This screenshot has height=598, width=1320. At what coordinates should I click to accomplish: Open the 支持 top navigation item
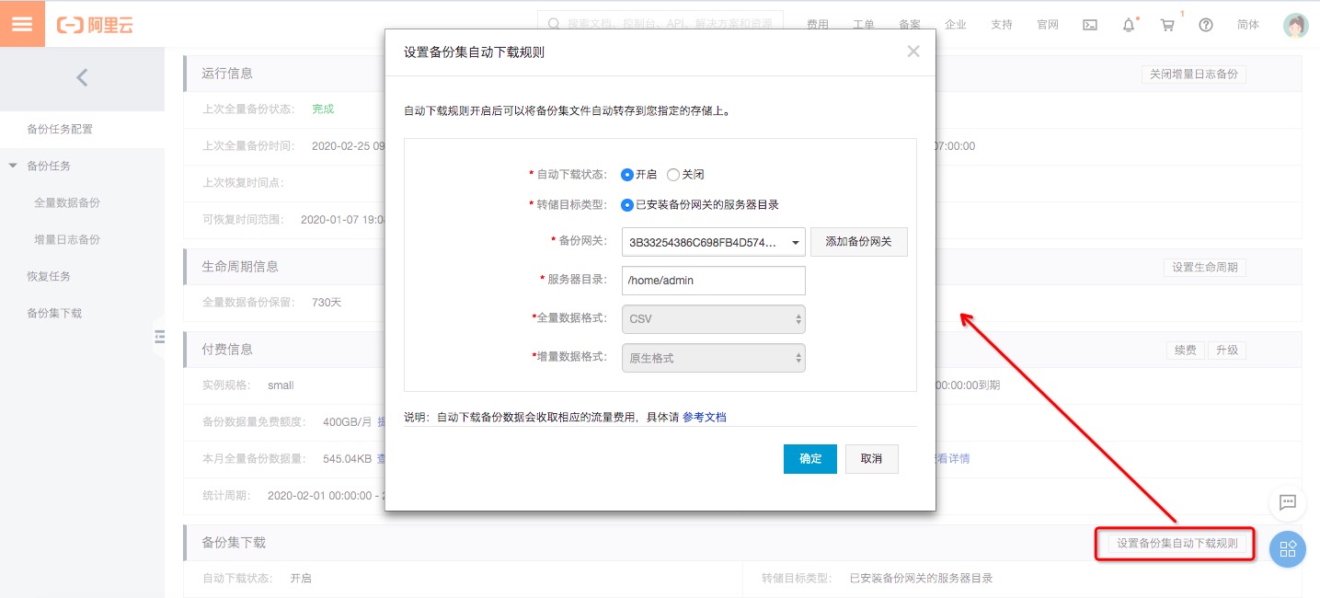click(x=1002, y=25)
